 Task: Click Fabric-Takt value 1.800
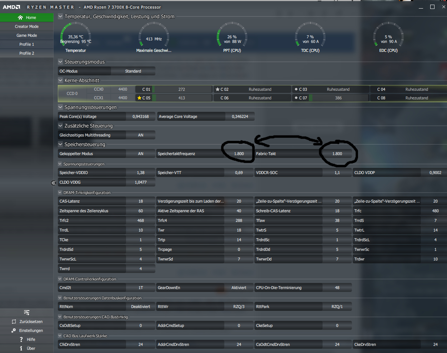337,154
